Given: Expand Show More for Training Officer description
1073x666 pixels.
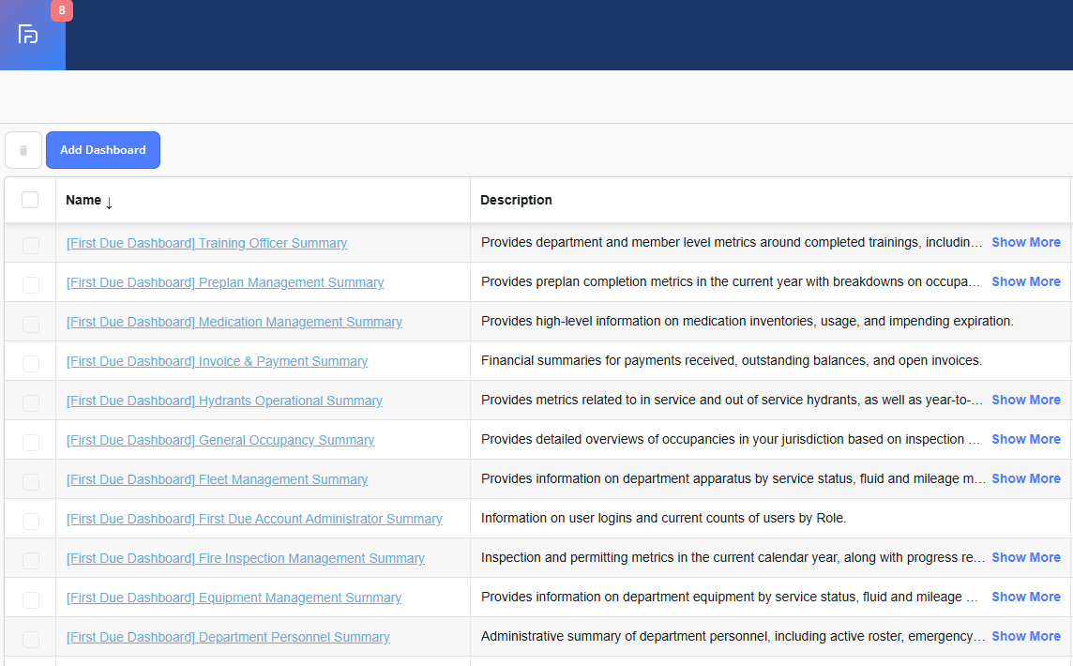Looking at the screenshot, I should [1025, 242].
